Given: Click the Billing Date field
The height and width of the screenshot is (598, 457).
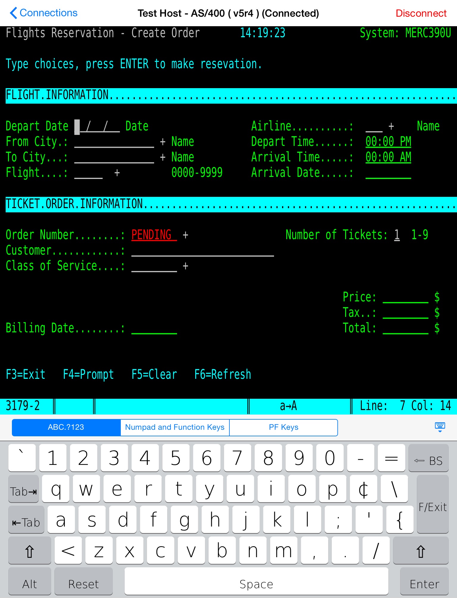Looking at the screenshot, I should point(154,328).
